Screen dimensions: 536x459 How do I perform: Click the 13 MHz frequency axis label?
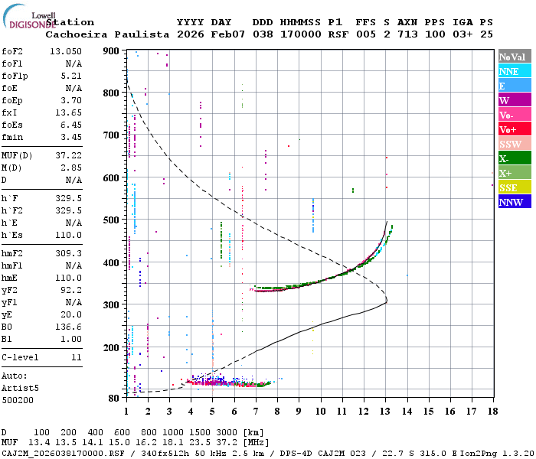(386, 412)
